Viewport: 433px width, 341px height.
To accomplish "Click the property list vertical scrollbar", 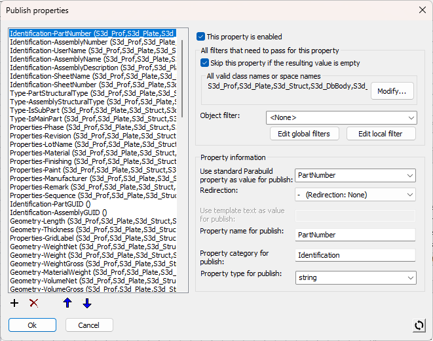I will 183,66.
